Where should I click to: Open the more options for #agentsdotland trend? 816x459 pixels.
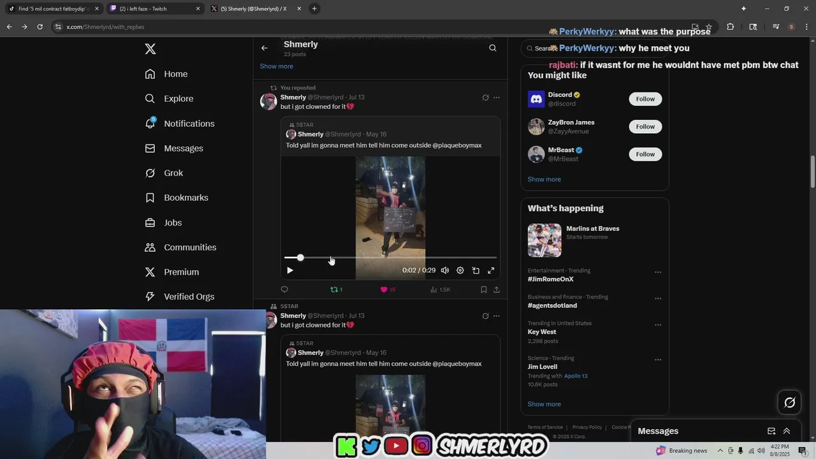pos(658,298)
